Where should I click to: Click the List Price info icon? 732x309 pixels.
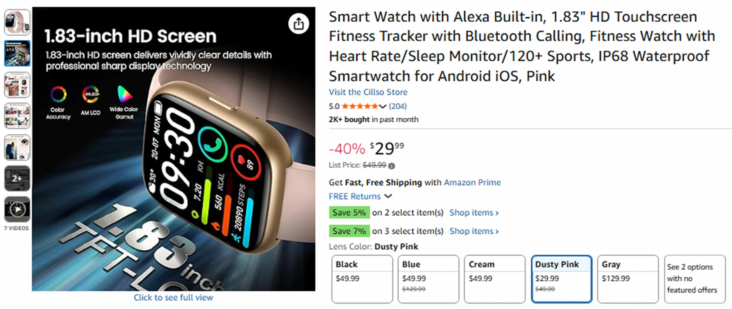(x=391, y=166)
